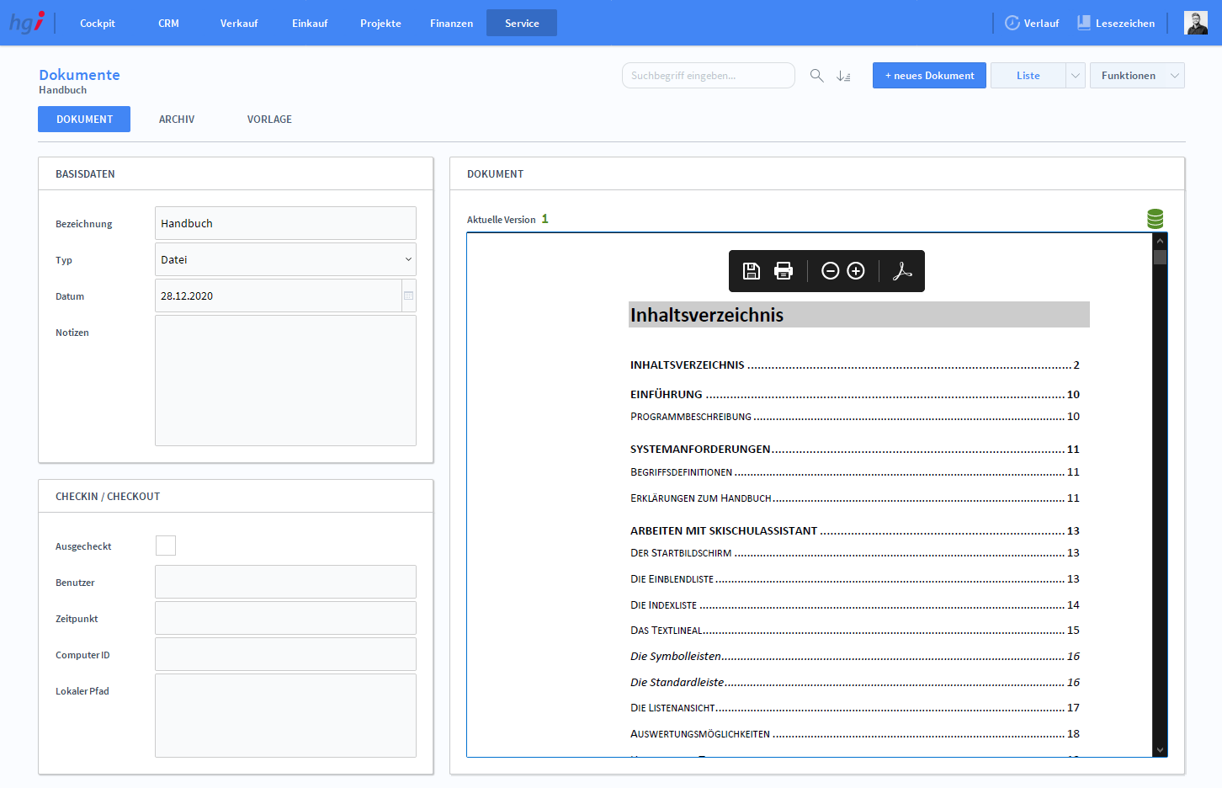This screenshot has width=1222, height=788.
Task: Click the magnifying glass search icon
Action: (x=816, y=76)
